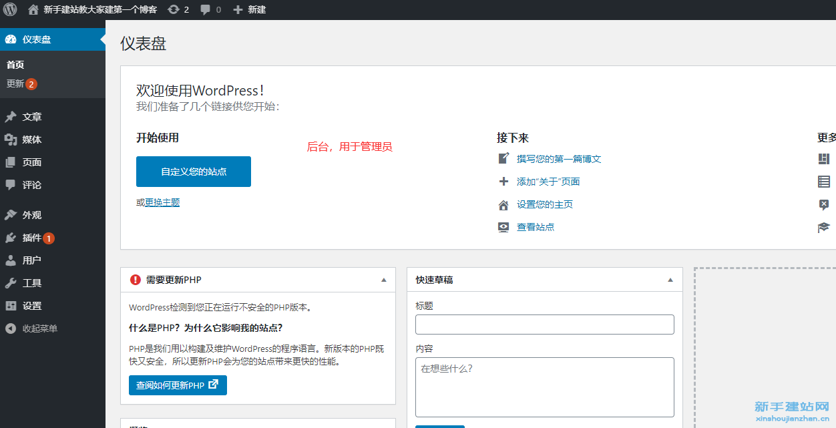Click the 标题 input field in quick draft
Viewport: 836px width, 428px height.
544,325
